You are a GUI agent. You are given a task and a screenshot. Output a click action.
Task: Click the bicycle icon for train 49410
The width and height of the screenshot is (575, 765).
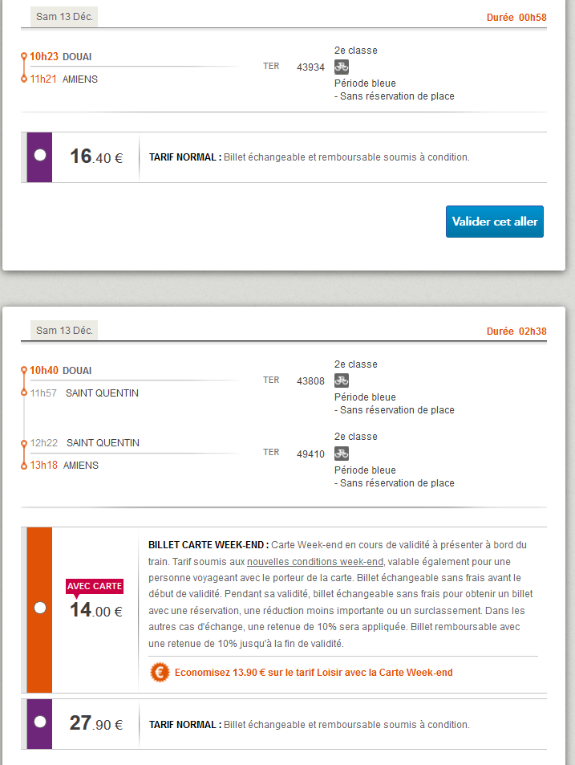click(342, 454)
